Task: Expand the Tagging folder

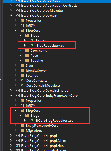Action: coord(20,60)
